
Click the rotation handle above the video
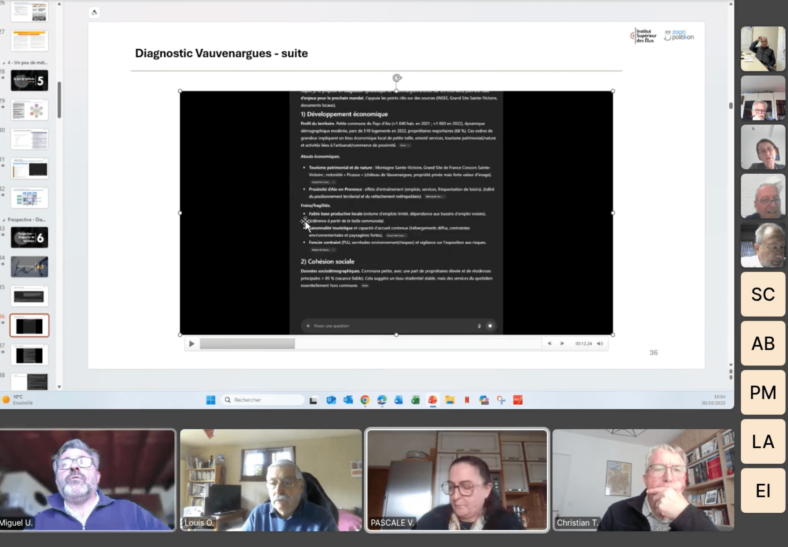point(397,78)
